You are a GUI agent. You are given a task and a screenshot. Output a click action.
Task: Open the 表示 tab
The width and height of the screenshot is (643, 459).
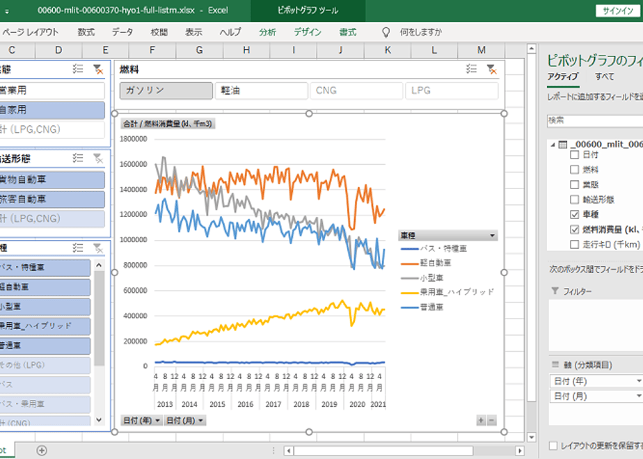pyautogui.click(x=193, y=32)
